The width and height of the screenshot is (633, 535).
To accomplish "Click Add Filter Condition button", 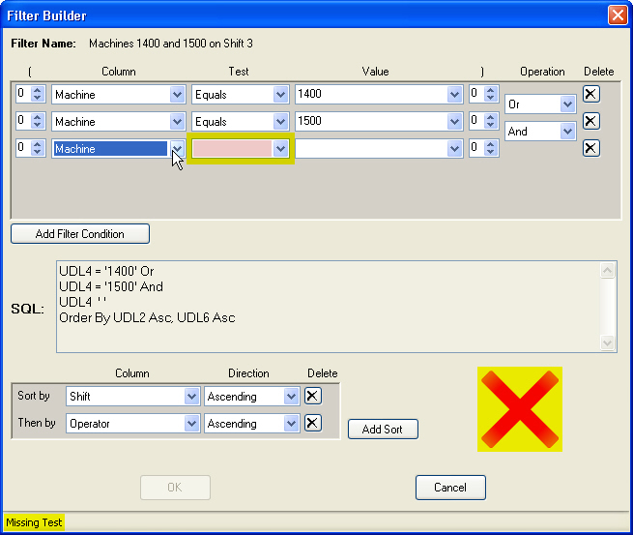I will click(80, 234).
